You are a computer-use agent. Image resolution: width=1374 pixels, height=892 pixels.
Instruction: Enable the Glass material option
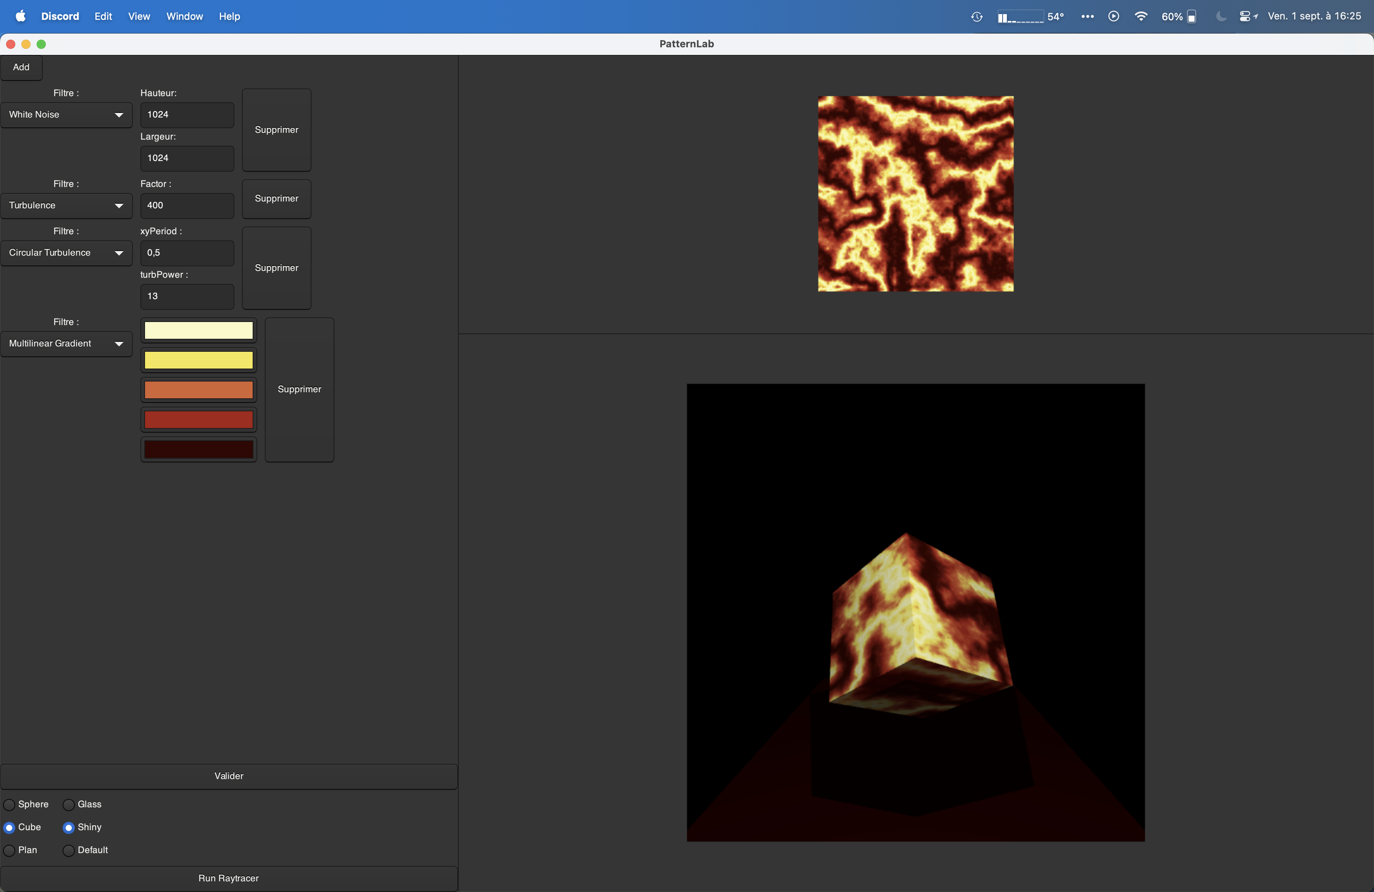tap(69, 804)
